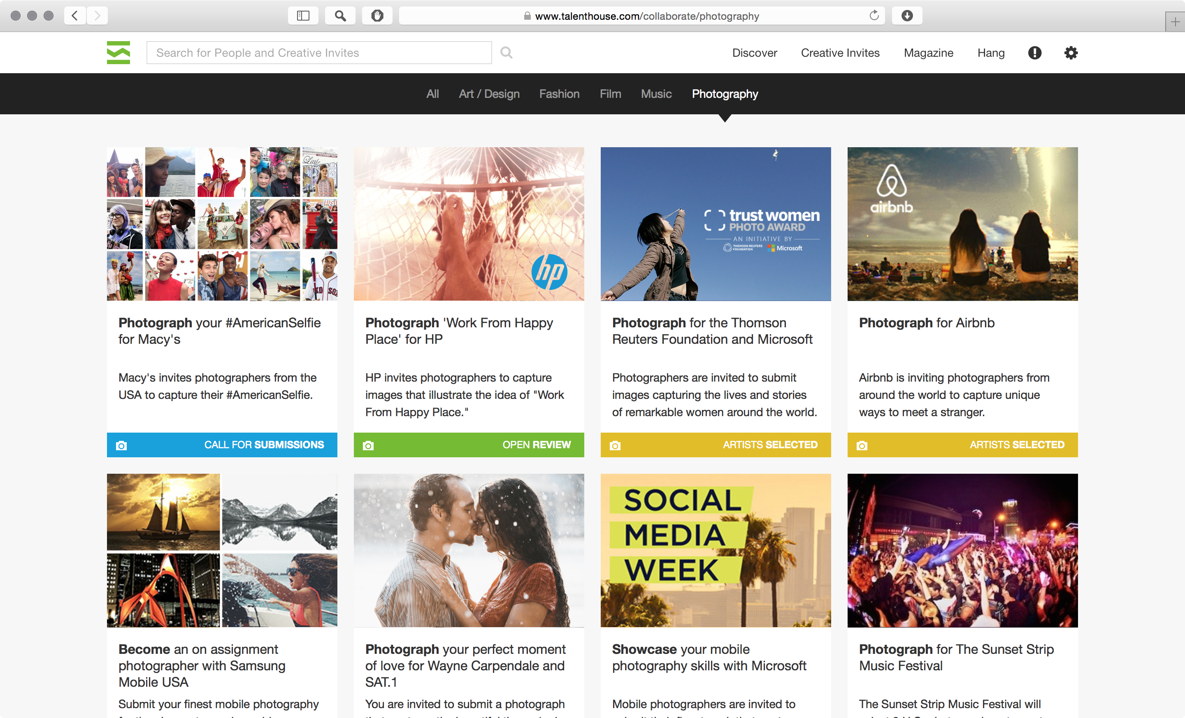
Task: Open 'Photograph your #AmericanSelfie for Macy's' title
Action: 219,331
